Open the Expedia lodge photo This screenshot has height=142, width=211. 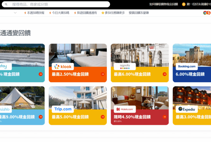pos(192,98)
